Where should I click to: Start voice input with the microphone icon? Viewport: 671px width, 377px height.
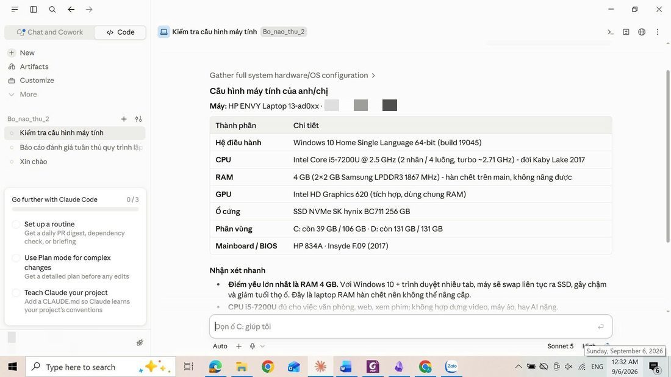(x=253, y=346)
